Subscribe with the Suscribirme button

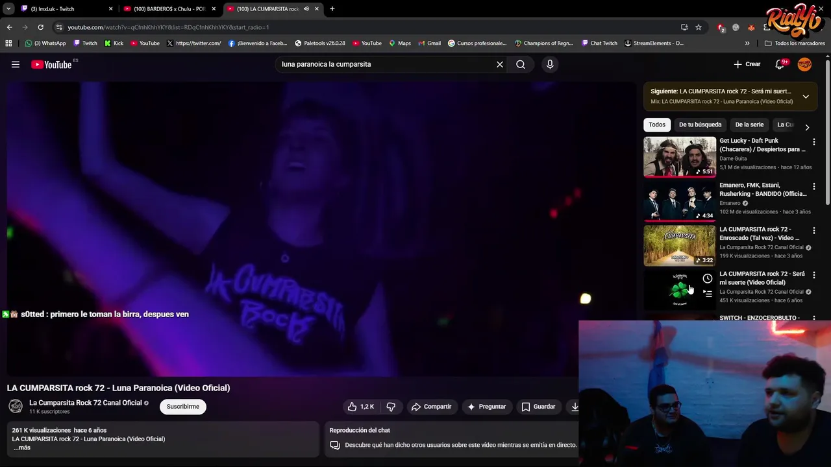click(x=183, y=407)
